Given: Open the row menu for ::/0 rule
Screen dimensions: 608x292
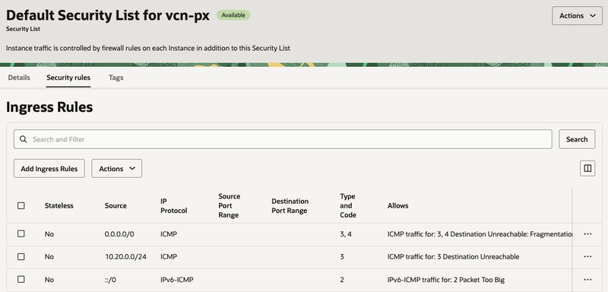Looking at the screenshot, I should 587,280.
